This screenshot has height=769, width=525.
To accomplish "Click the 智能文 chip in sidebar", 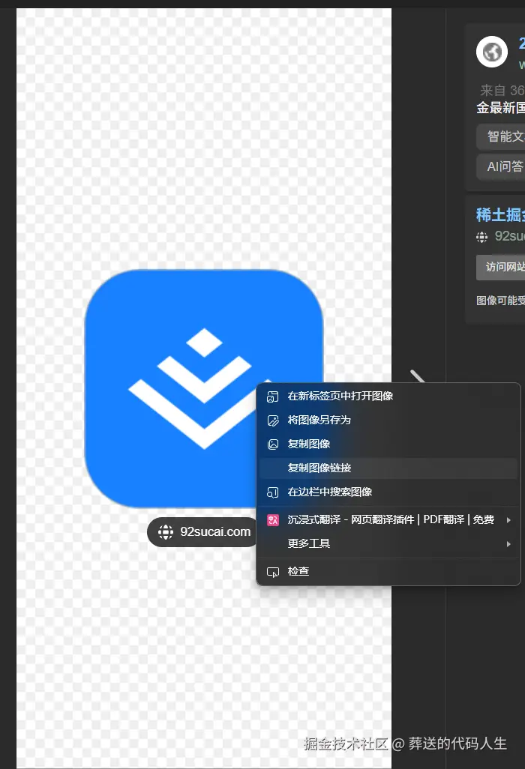I will 500,137.
